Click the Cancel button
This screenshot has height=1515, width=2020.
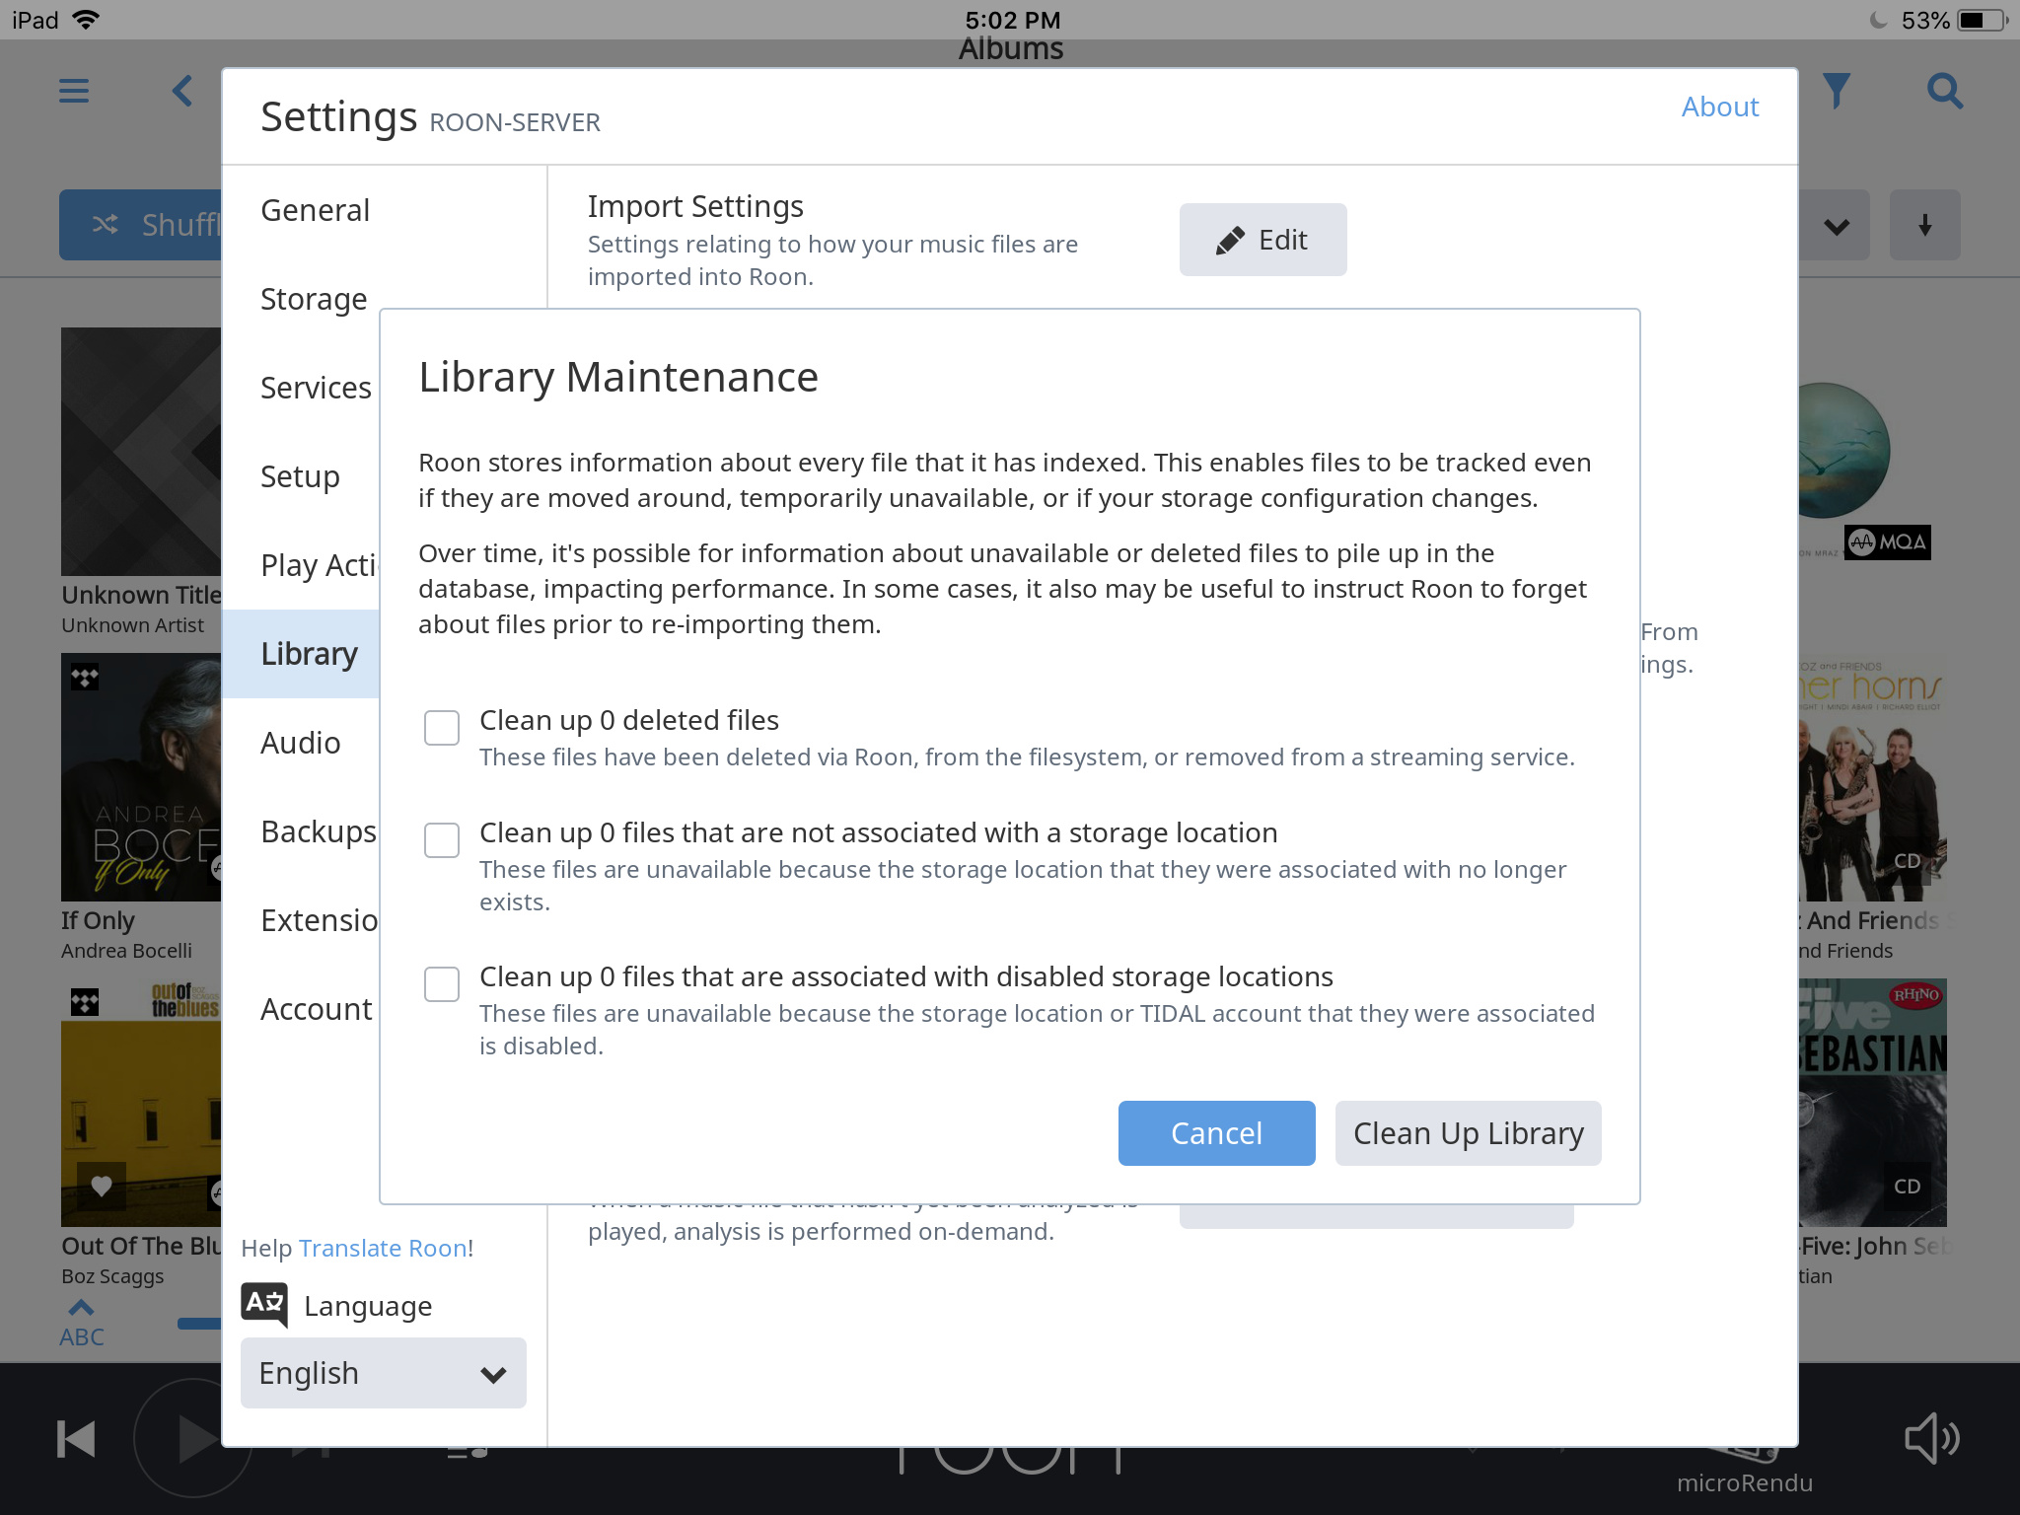(x=1216, y=1133)
